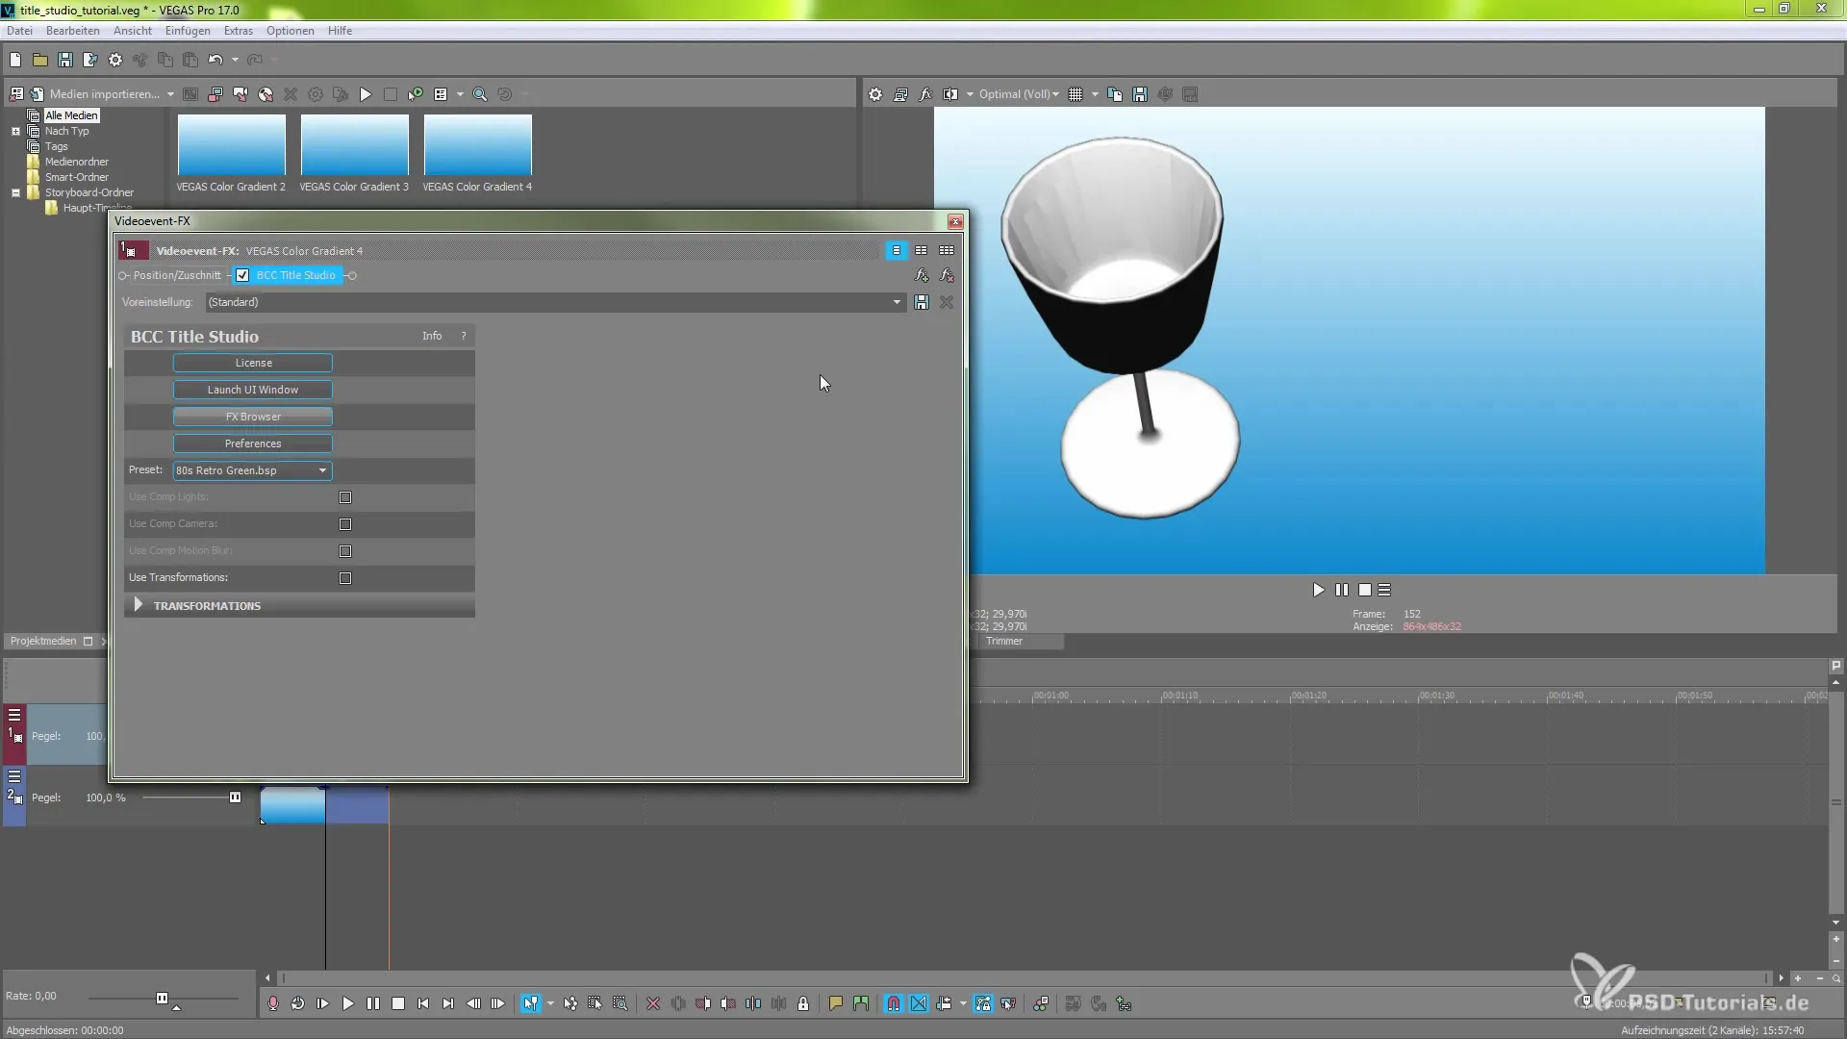Enable the Use Transformations checkbox
The height and width of the screenshot is (1039, 1847).
(345, 578)
